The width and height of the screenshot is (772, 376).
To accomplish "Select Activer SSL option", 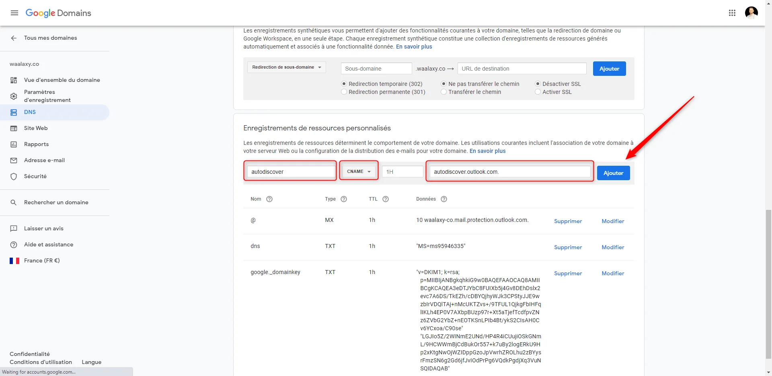I will point(538,92).
